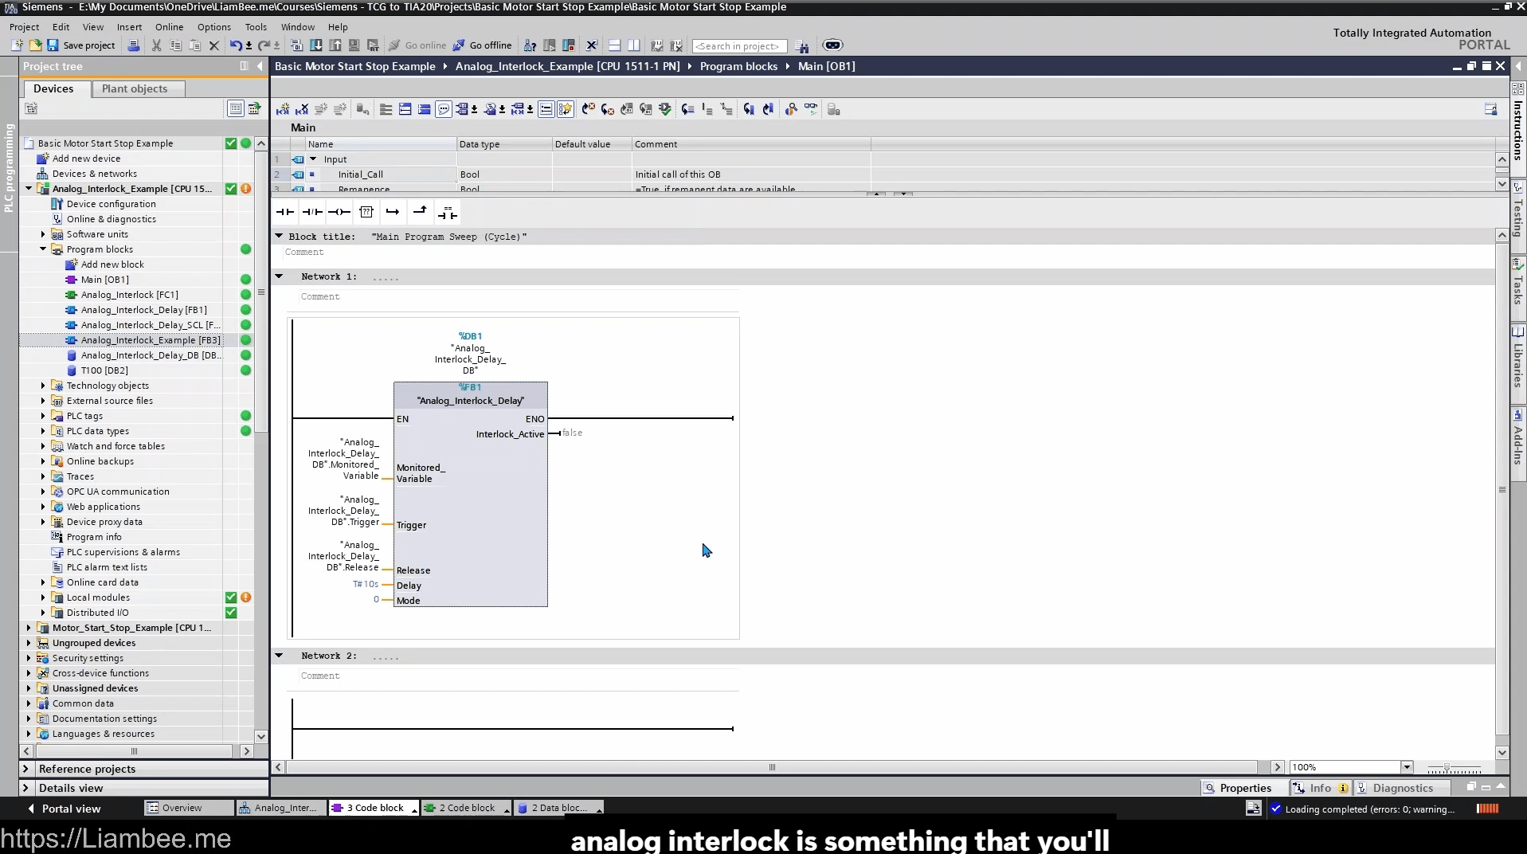Insert a normally closed contact

click(311, 212)
